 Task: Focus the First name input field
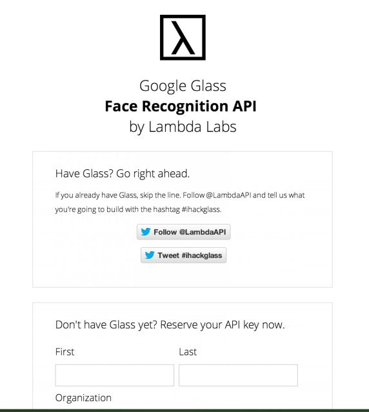pyautogui.click(x=115, y=375)
